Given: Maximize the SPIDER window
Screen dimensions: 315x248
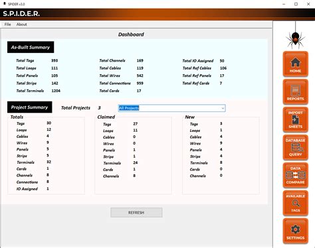Looking at the screenshot, I should 296,4.
